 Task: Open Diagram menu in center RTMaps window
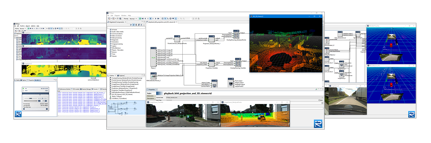117,15
